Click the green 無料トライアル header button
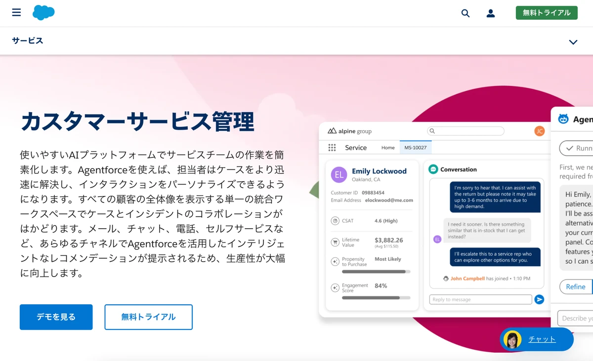593x361 pixels. pos(547,13)
